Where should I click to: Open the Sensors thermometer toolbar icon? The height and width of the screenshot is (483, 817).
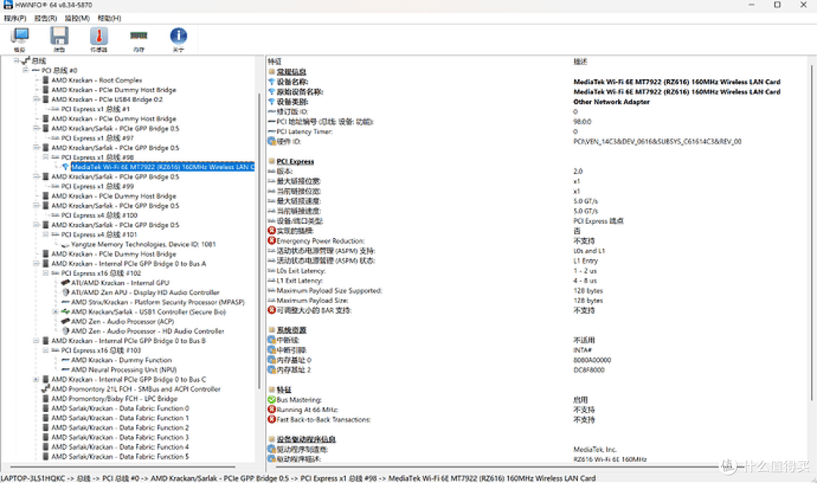pyautogui.click(x=98, y=36)
